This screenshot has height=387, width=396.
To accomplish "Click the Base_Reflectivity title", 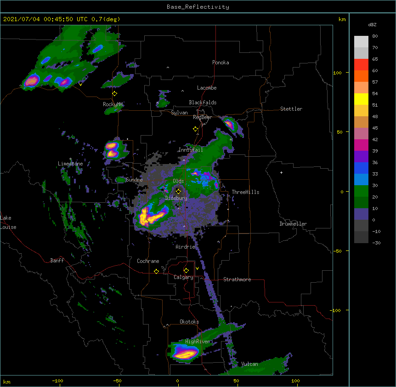I will (x=198, y=7).
